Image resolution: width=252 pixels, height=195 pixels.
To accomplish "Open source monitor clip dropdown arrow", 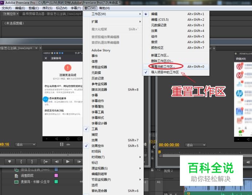I will click(x=36, y=48).
